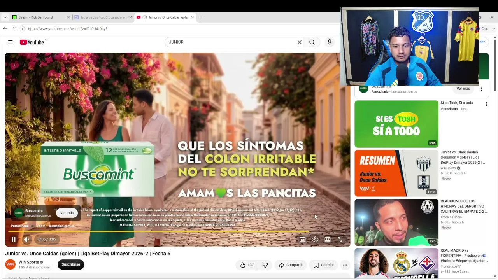The height and width of the screenshot is (280, 498).
Task: Play the Resumen Junior vs. Once Caldas thumbnail
Action: click(396, 173)
